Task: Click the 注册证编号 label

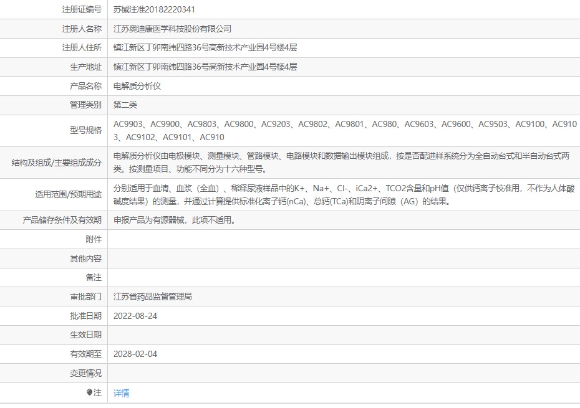Action: (x=82, y=9)
